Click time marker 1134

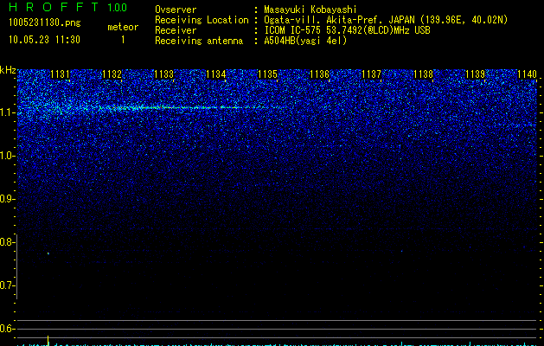pyautogui.click(x=216, y=74)
